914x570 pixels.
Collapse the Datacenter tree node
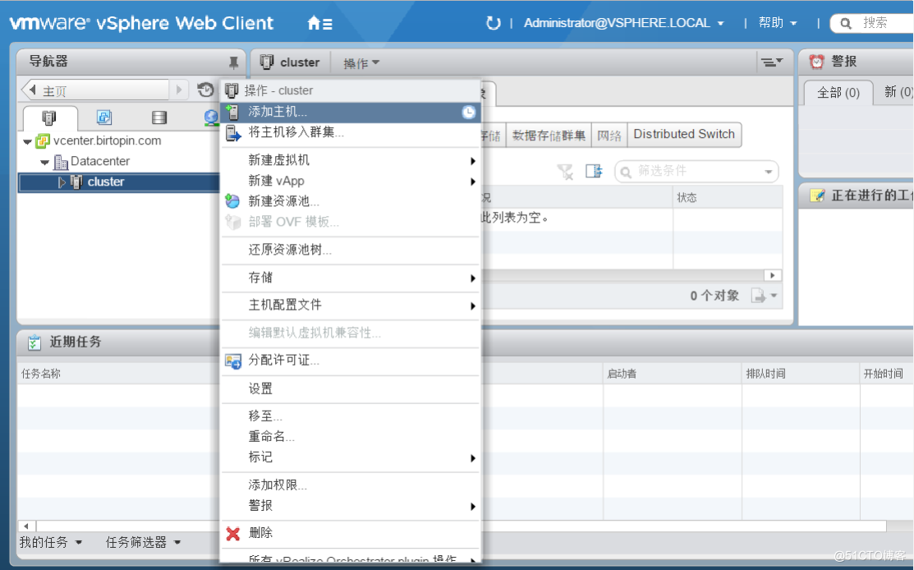click(x=45, y=162)
